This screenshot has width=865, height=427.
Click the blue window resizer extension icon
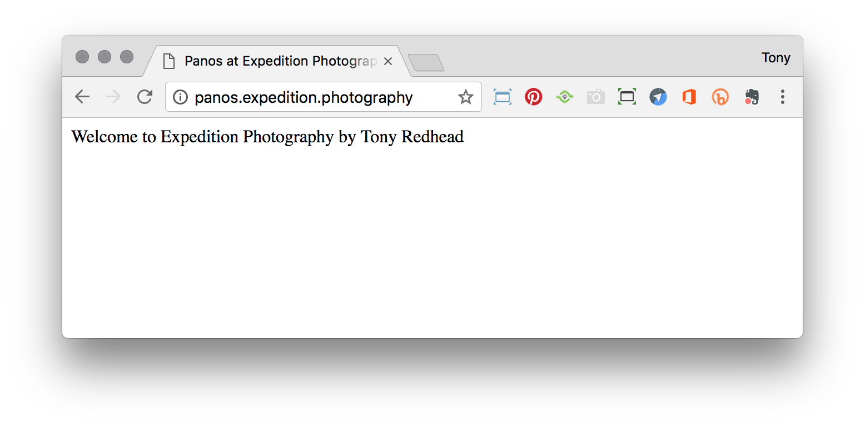(503, 97)
